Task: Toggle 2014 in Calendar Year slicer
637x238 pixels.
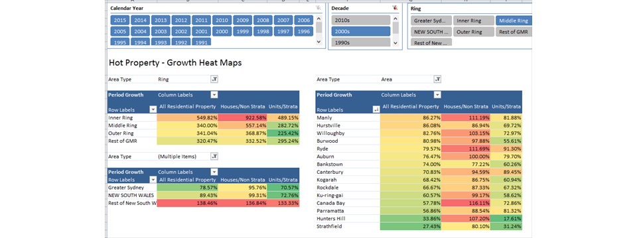Action: [141, 20]
